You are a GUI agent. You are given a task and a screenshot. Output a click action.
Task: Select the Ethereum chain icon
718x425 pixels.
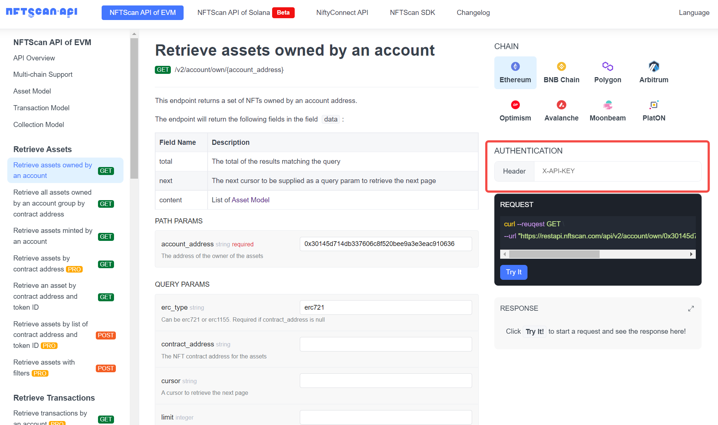point(515,67)
